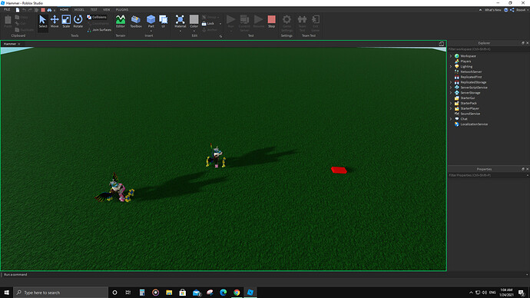Activate the Scale tool

[x=66, y=22]
